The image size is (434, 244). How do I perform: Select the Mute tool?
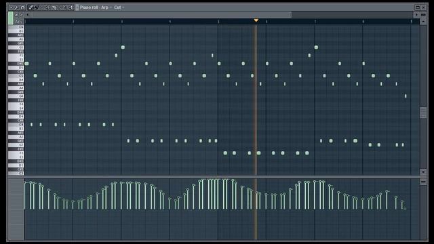coord(47,7)
